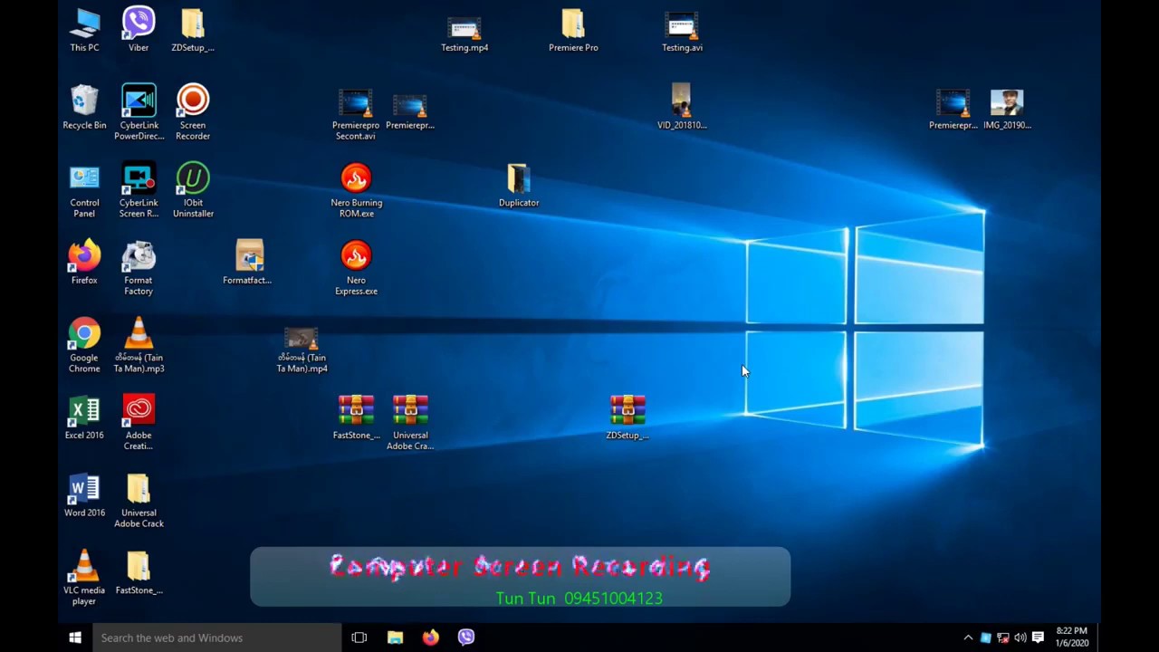Select Nero Burning ROM.exe
This screenshot has height=652, width=1159.
click(x=356, y=190)
